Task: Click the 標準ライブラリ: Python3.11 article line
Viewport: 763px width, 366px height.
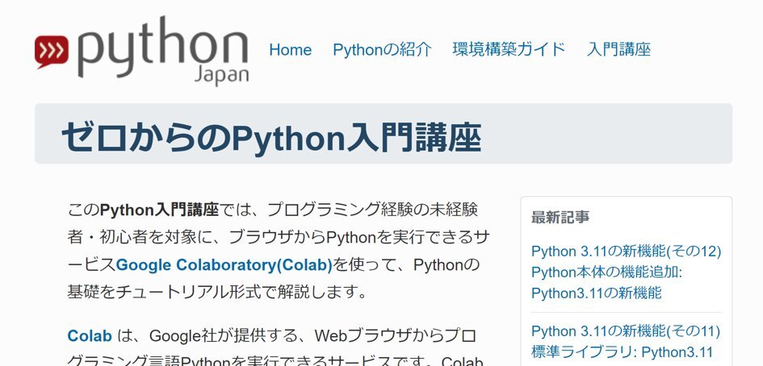Action: [x=623, y=352]
